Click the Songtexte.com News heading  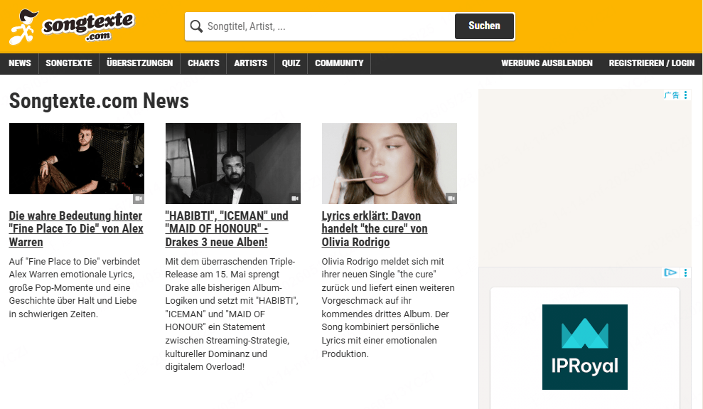pos(99,101)
